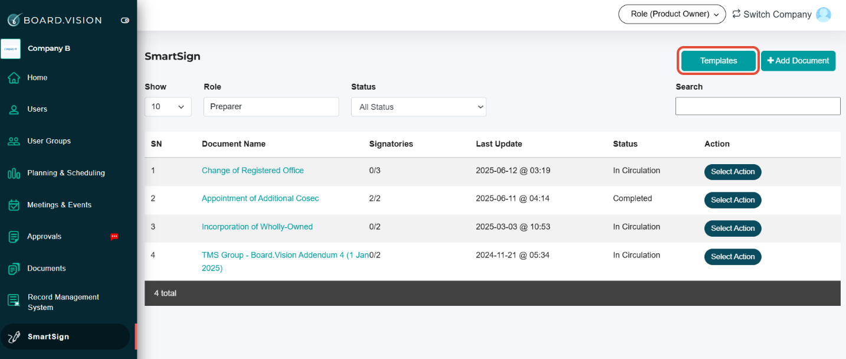Open Appointment of Additional Cosec document
This screenshot has height=359, width=846.
pos(260,199)
